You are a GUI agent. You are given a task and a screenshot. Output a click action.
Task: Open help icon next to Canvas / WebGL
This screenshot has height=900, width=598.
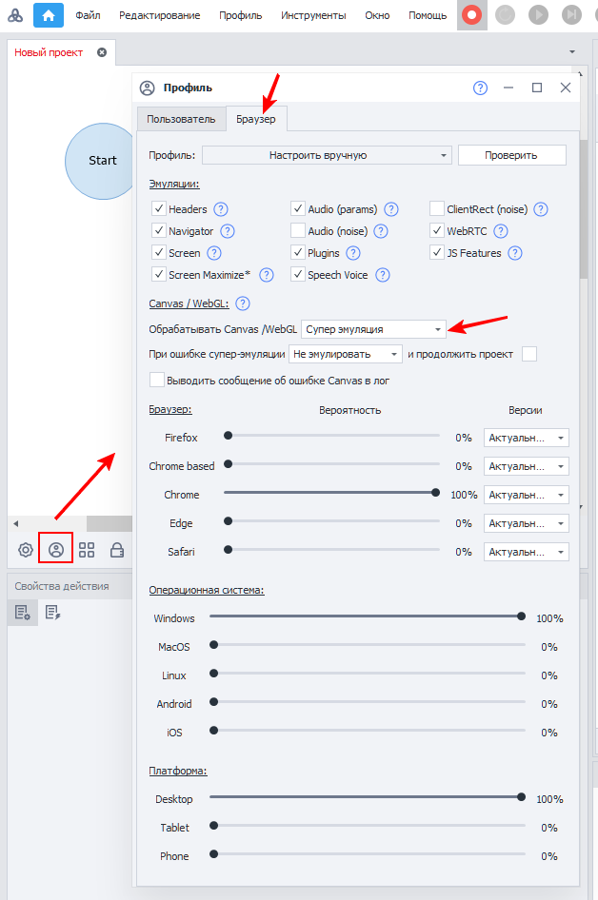coord(242,303)
